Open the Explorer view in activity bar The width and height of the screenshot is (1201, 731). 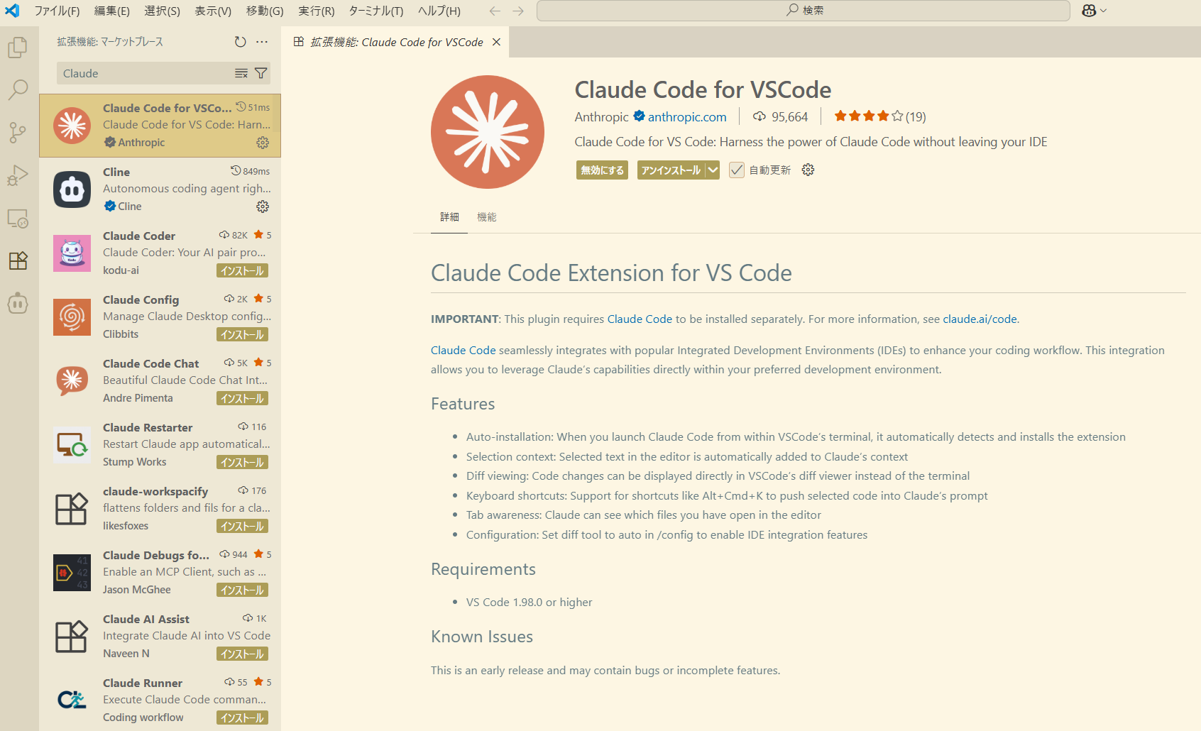click(x=18, y=47)
